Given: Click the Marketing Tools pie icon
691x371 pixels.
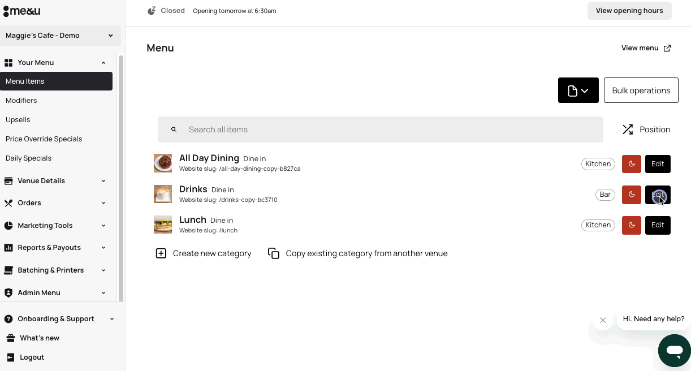Looking at the screenshot, I should click(8, 226).
